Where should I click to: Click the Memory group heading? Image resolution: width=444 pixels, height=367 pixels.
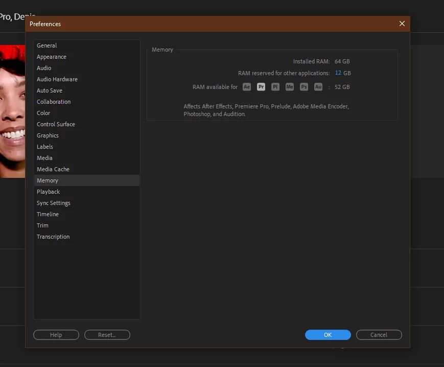[x=162, y=50]
